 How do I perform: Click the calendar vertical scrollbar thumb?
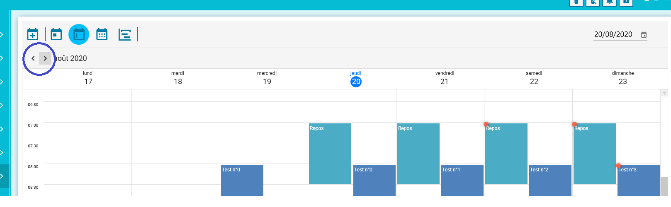pyautogui.click(x=664, y=186)
